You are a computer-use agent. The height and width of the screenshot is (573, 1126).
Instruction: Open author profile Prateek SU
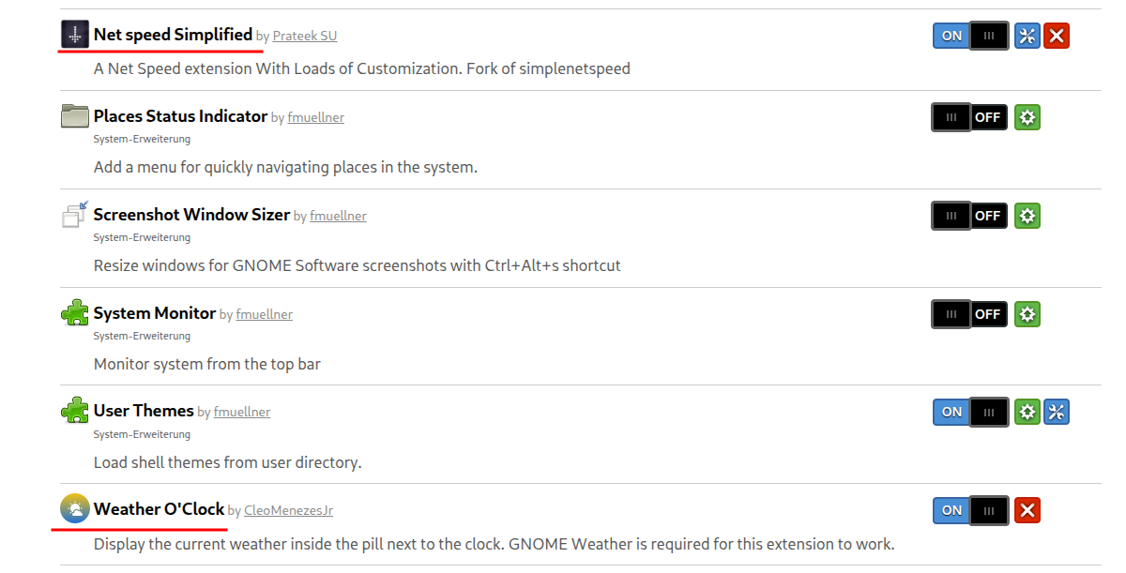coord(304,37)
